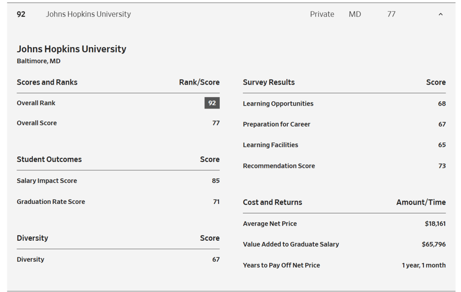
Task: Click the rank 92 badge
Action: point(212,103)
